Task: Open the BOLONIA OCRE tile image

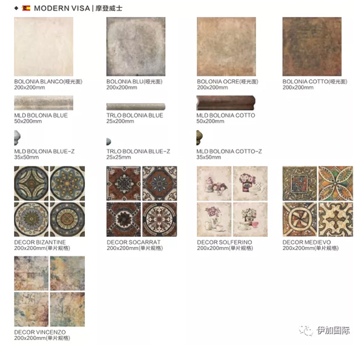Action: point(226,47)
